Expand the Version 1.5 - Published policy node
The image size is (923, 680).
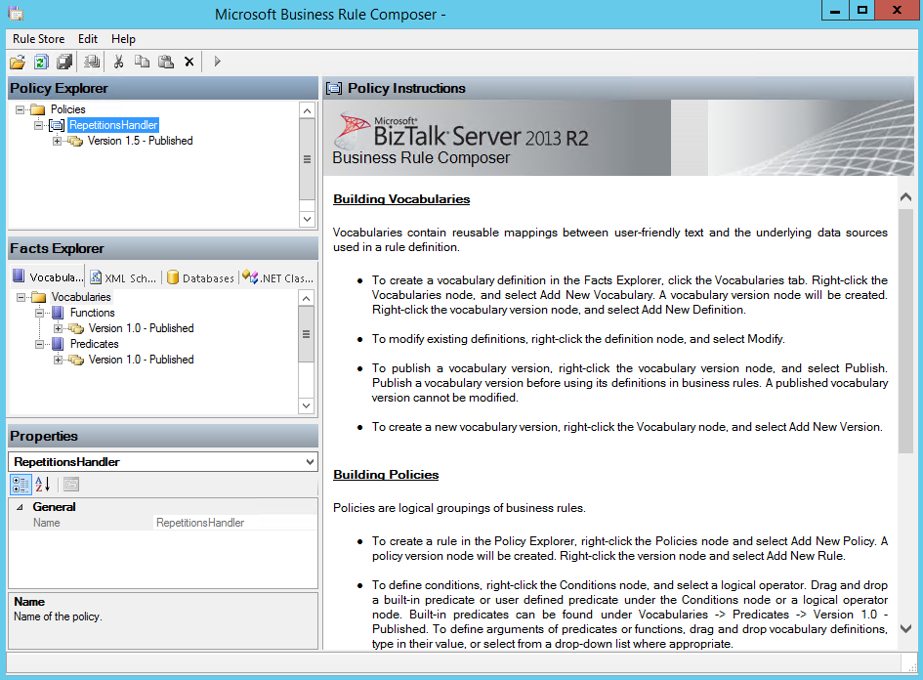coord(57,141)
